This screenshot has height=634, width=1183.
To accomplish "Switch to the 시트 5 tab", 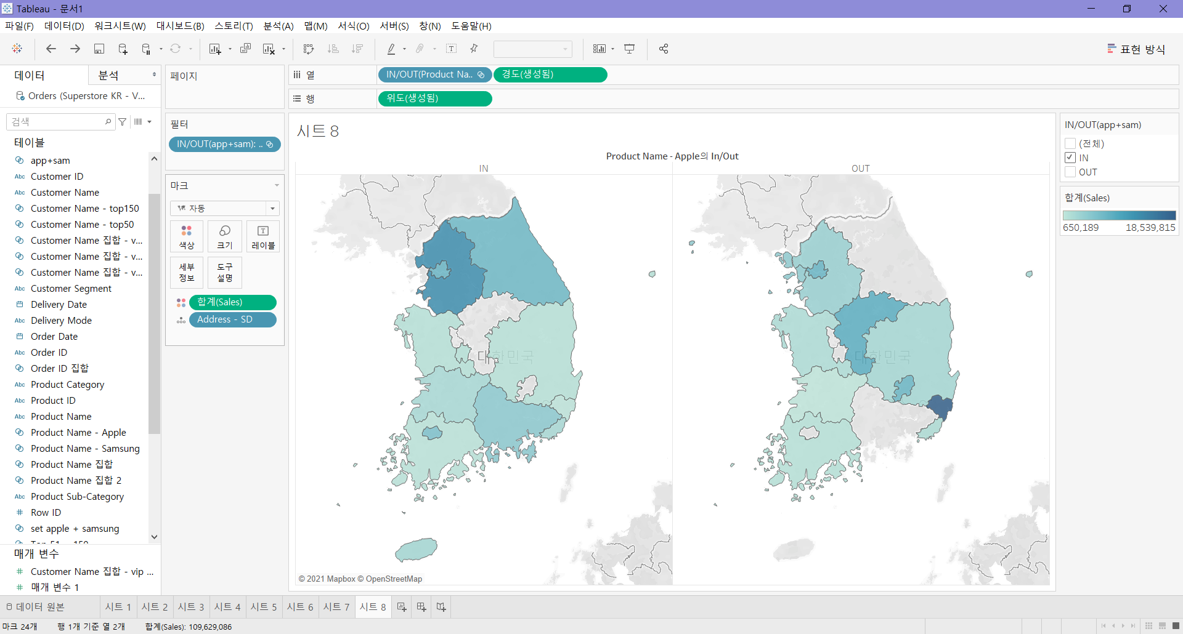I will click(x=264, y=607).
